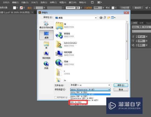
Task: Open the font size 12 pt dropdown
Action: tap(146, 37)
